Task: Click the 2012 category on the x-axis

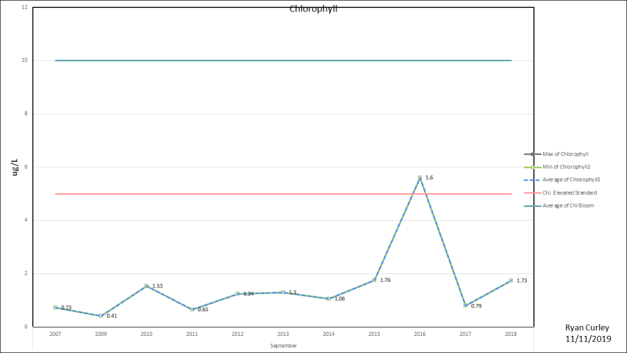Action: tap(238, 335)
